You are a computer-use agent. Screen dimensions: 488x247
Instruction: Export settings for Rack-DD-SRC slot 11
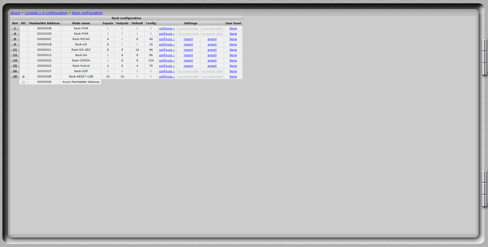click(x=212, y=50)
